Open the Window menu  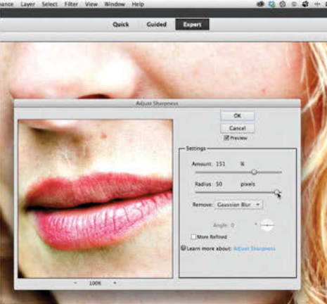point(115,4)
